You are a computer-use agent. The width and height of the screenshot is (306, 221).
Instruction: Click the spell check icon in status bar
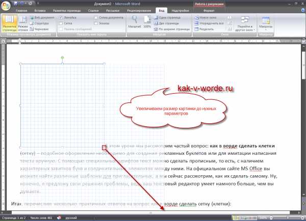[59, 217]
